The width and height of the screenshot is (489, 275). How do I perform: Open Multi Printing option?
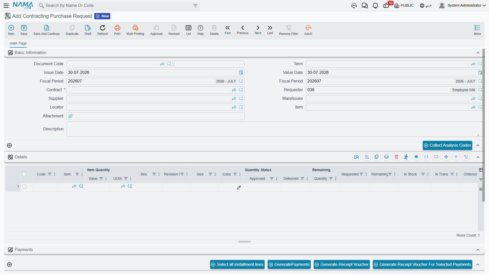point(135,30)
